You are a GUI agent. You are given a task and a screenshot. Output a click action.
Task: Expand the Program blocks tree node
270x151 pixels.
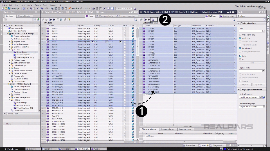click(x=10, y=42)
